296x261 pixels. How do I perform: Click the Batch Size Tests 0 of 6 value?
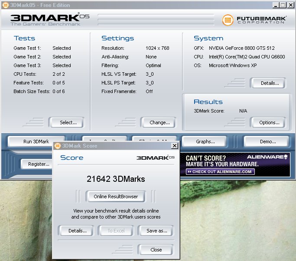59,91
